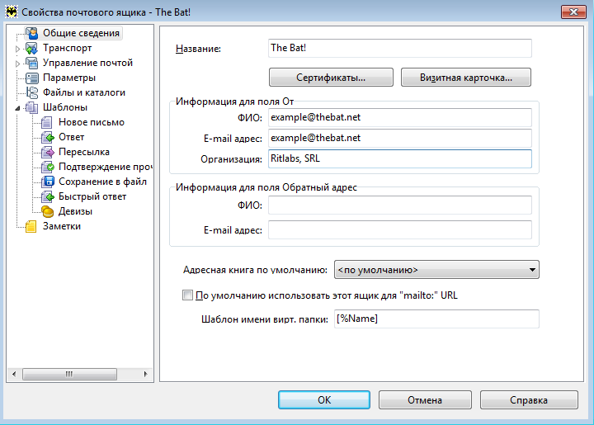Open the Сохранение в файл template
This screenshot has height=425, width=594.
(x=102, y=182)
